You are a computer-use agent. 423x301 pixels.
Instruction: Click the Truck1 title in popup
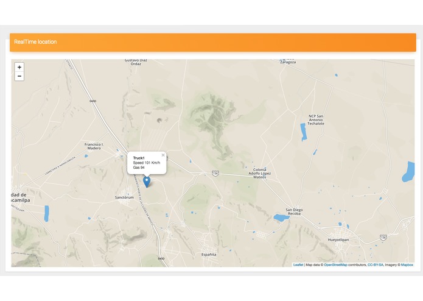(x=139, y=158)
